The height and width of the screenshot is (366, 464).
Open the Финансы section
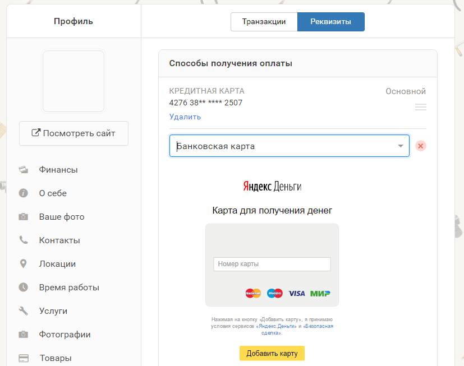pos(58,170)
